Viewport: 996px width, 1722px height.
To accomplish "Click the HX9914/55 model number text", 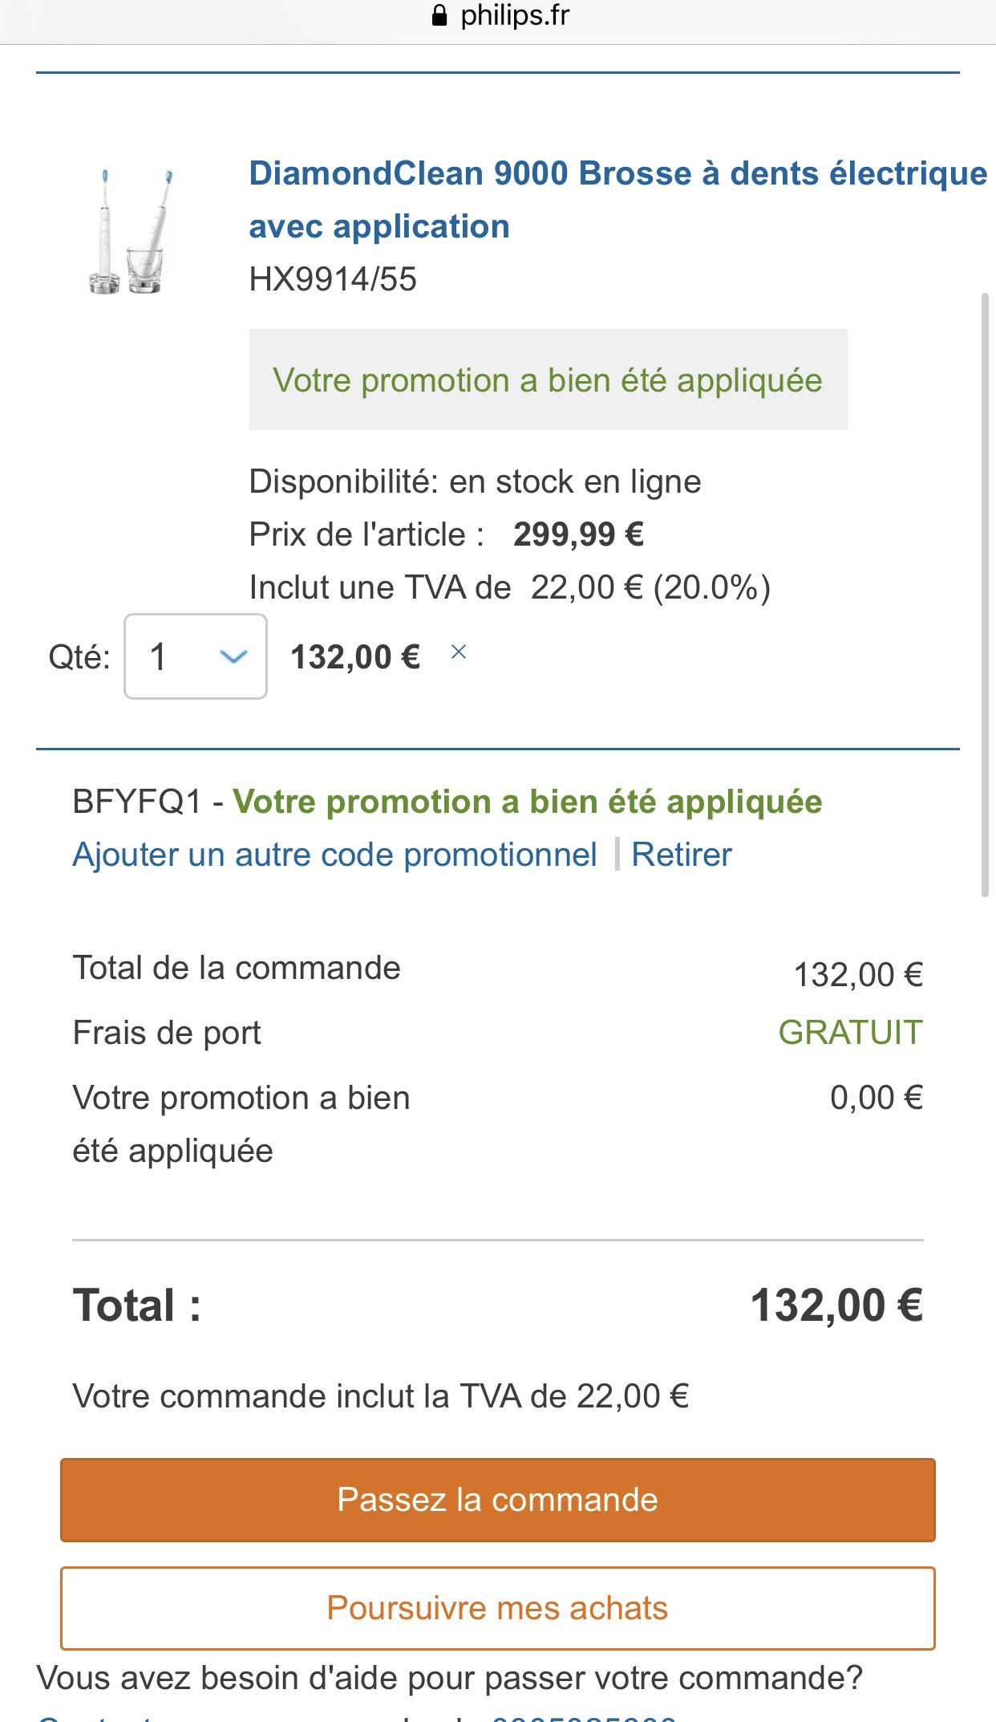I will pyautogui.click(x=333, y=279).
